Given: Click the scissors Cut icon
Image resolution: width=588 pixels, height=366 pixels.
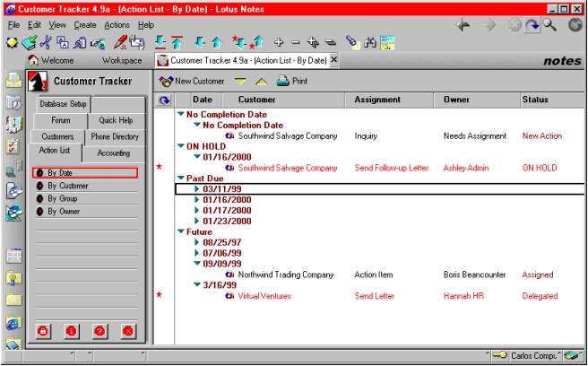Looking at the screenshot, I should pos(46,42).
